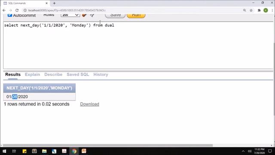Screen dimensions: 275x155
Task: Open the Explain tab
Action: pos(33,74)
